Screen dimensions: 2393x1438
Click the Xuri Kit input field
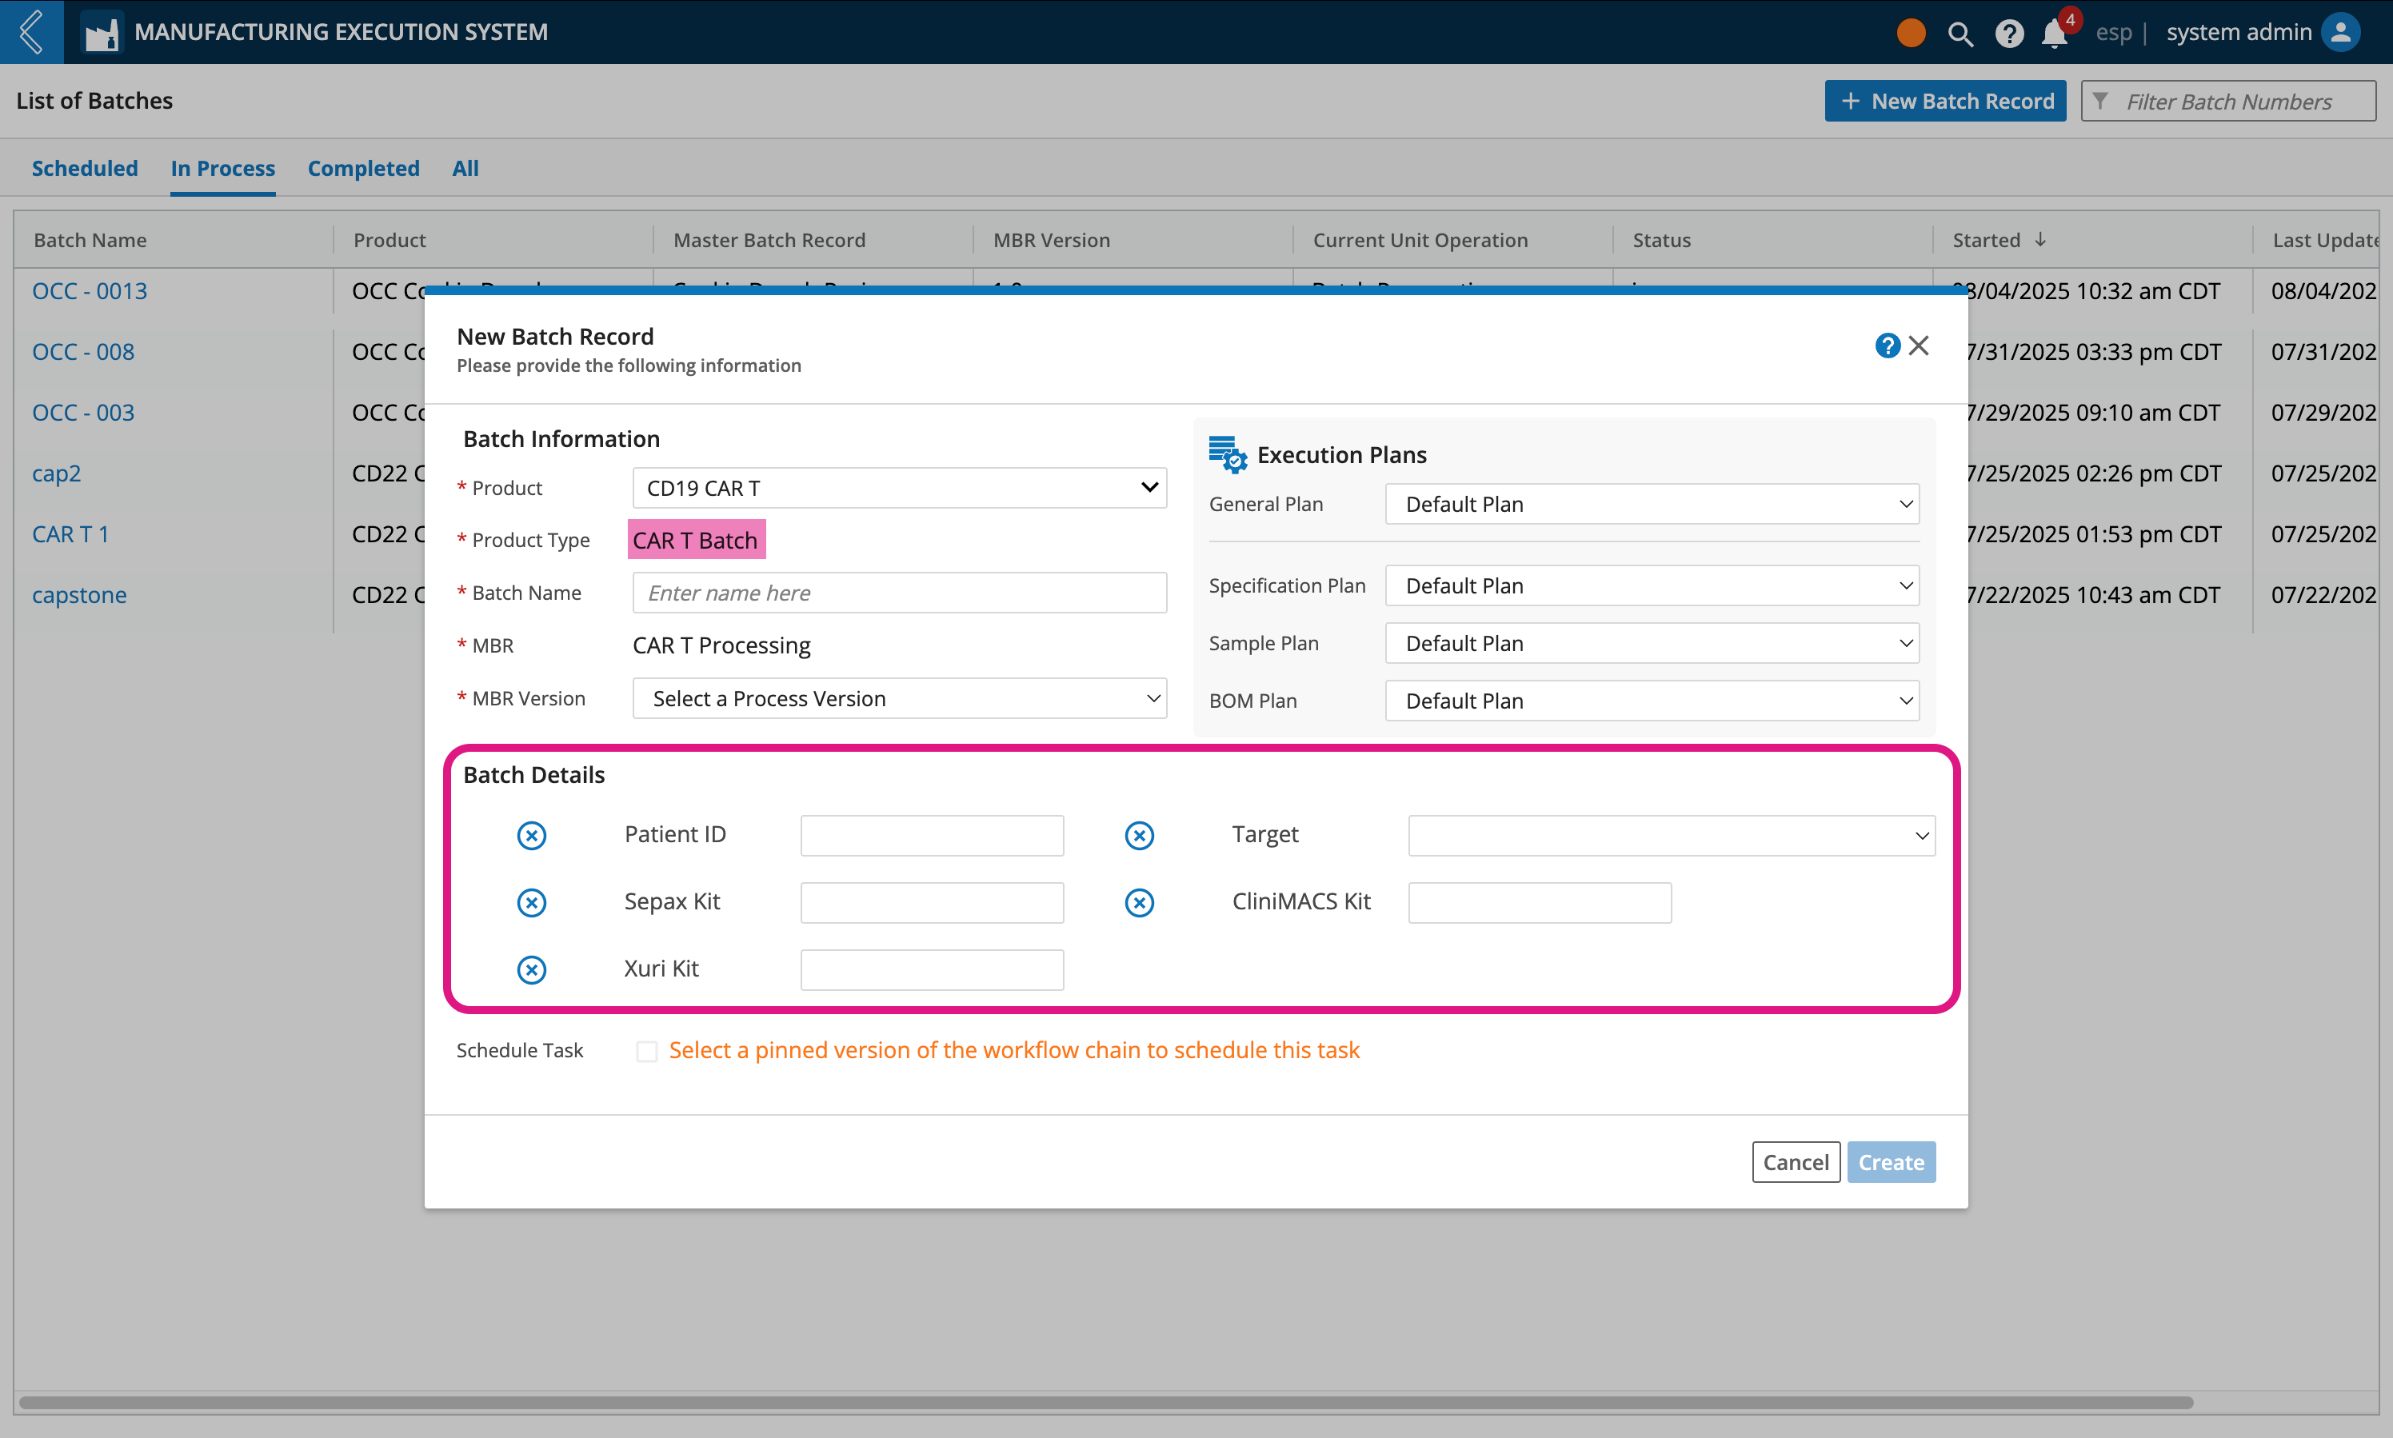pyautogui.click(x=932, y=970)
